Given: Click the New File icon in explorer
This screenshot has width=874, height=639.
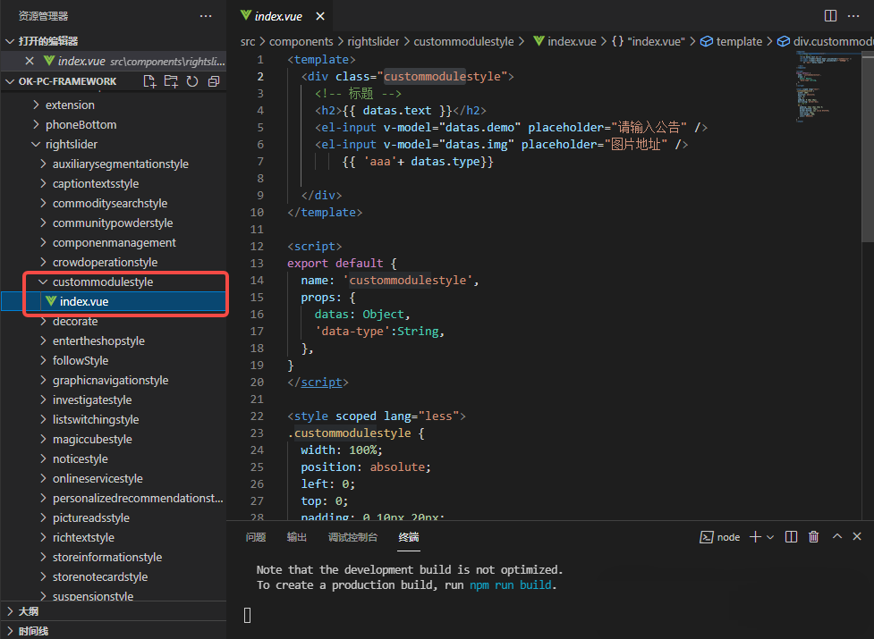Looking at the screenshot, I should click(x=149, y=81).
